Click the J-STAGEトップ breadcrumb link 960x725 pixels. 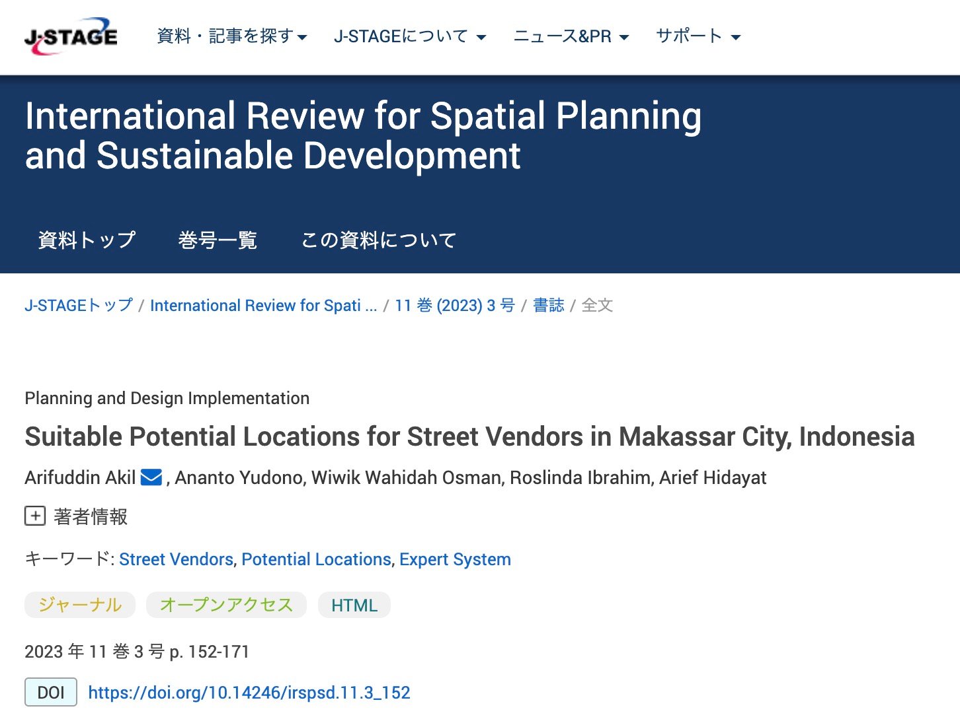coord(79,306)
